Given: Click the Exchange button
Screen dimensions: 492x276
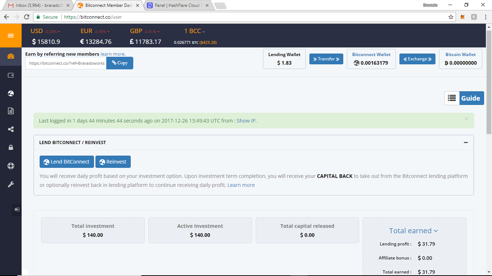Looking at the screenshot, I should 417,59.
